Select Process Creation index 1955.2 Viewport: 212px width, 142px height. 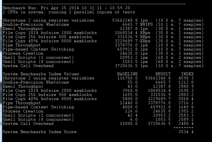(x=186, y=111)
